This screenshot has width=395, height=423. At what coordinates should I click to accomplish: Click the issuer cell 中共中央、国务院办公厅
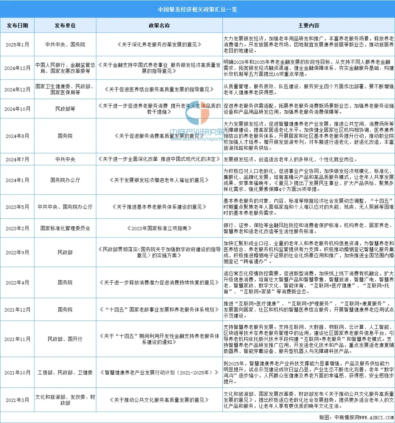point(65,207)
